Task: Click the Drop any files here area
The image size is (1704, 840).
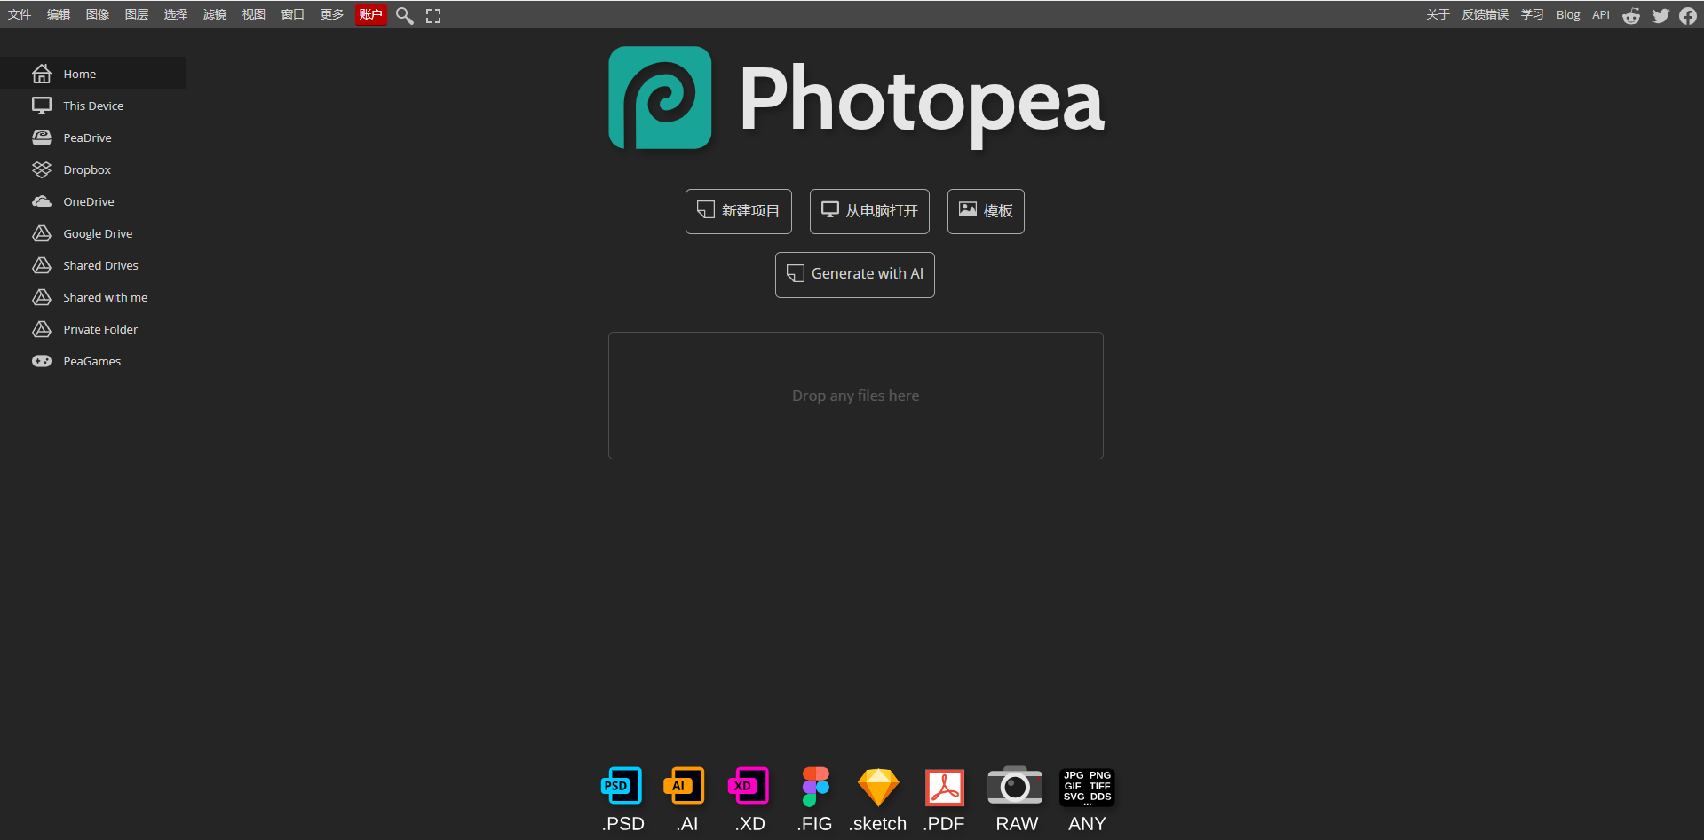Action: coord(856,396)
